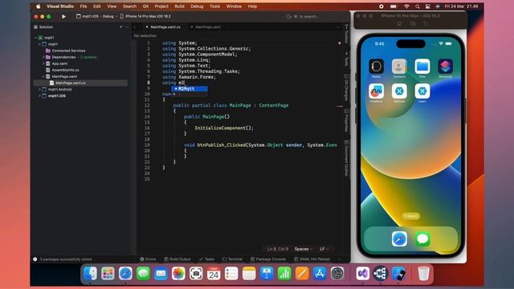Open the Git menu
Screen dimensions: 514x289
click(145, 6)
